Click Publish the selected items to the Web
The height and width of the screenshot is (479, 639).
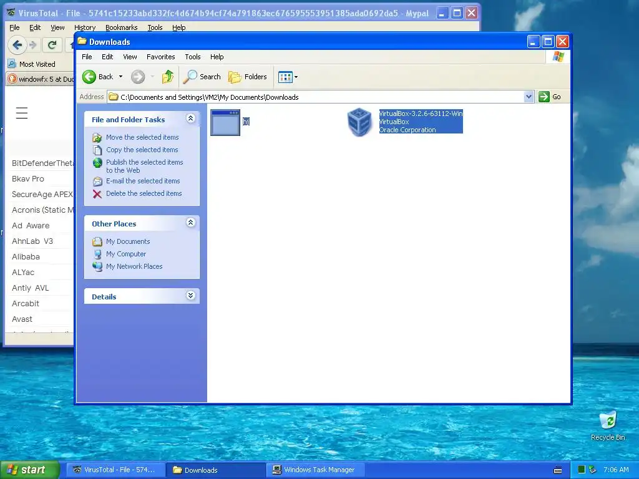[x=145, y=166]
